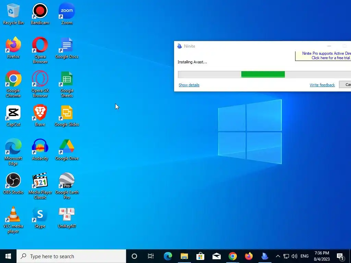This screenshot has height=263, width=351.
Task: Cancel the Ninite installation
Action: click(x=345, y=85)
